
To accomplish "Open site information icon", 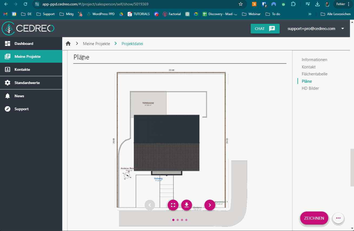I will point(37,4).
